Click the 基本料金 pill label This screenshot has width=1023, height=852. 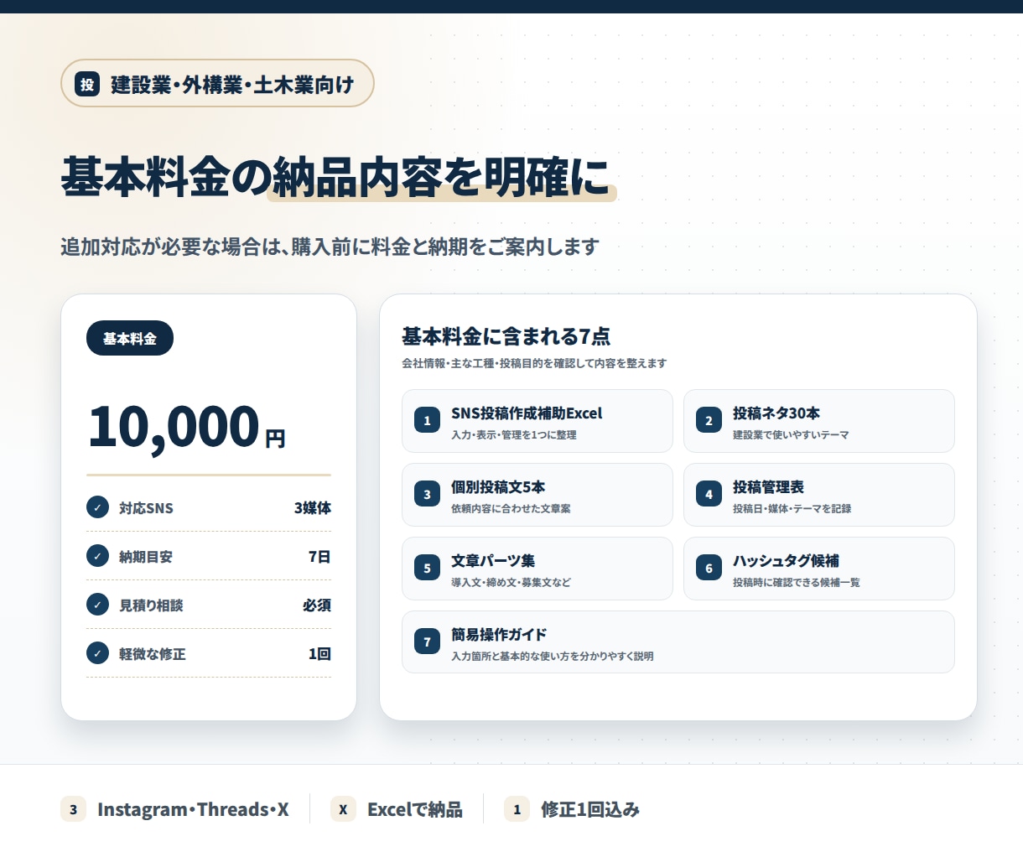coord(130,338)
